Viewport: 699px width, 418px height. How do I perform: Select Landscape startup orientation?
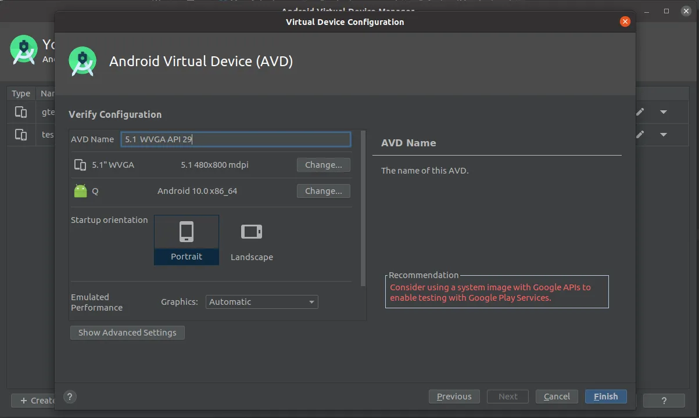252,240
